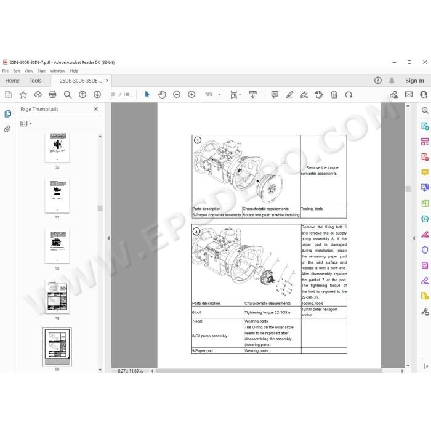Select page 58 thumbnail
Screen dimensions: 431x431
click(x=57, y=246)
